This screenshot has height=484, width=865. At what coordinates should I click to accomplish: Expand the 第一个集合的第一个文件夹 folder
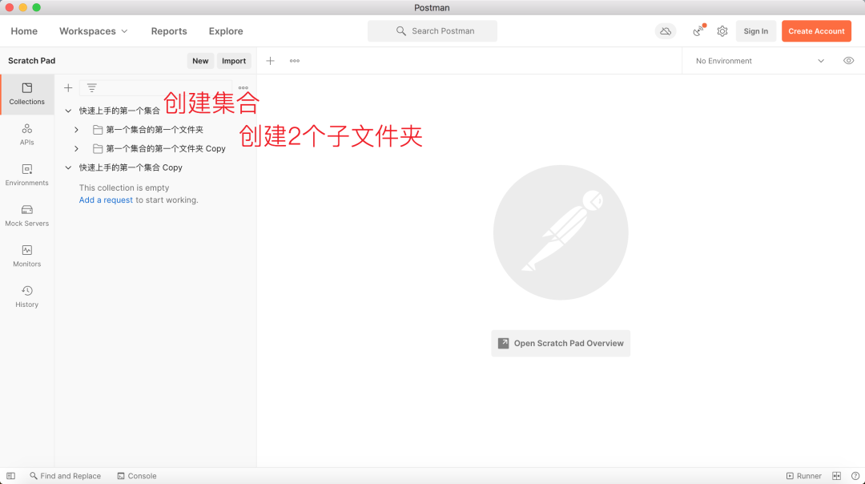[77, 130]
